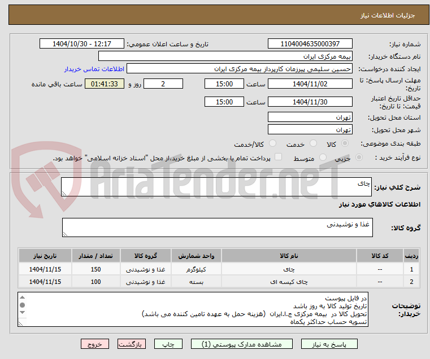This screenshot has width=430, height=359.
Task: Click the واحد شمارش column header
Action: click(196, 256)
